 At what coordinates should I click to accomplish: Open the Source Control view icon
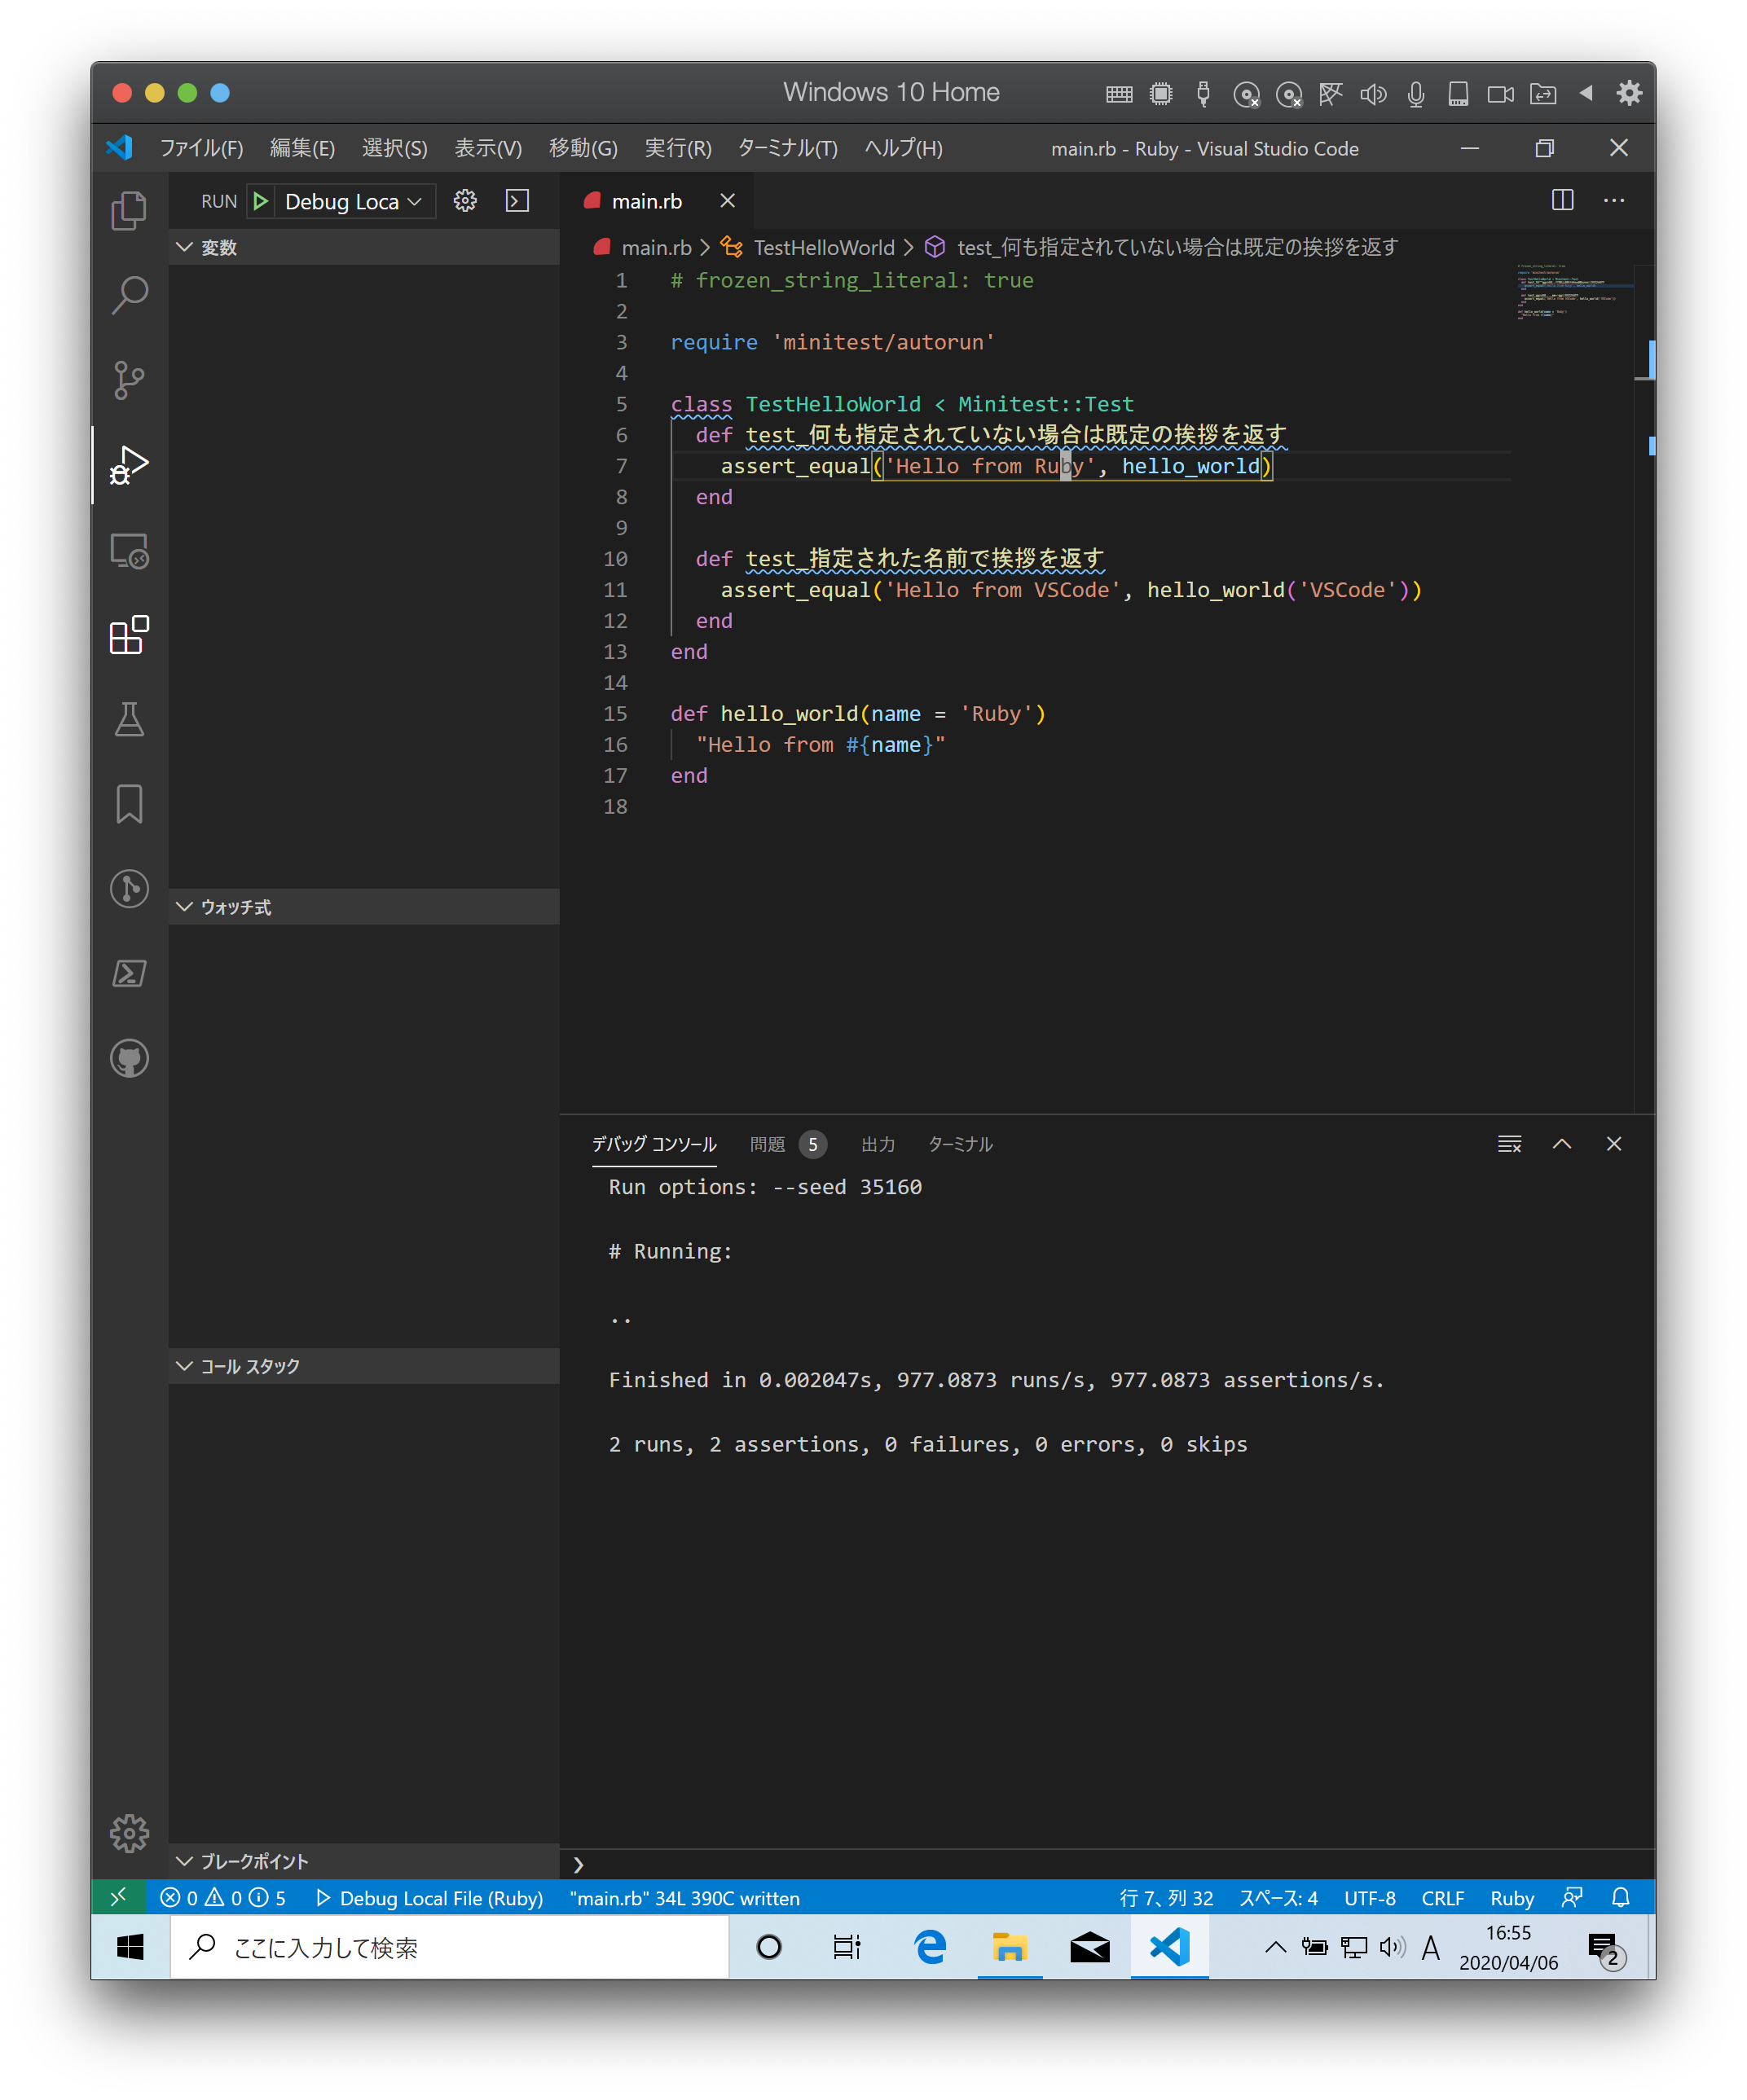click(x=129, y=380)
